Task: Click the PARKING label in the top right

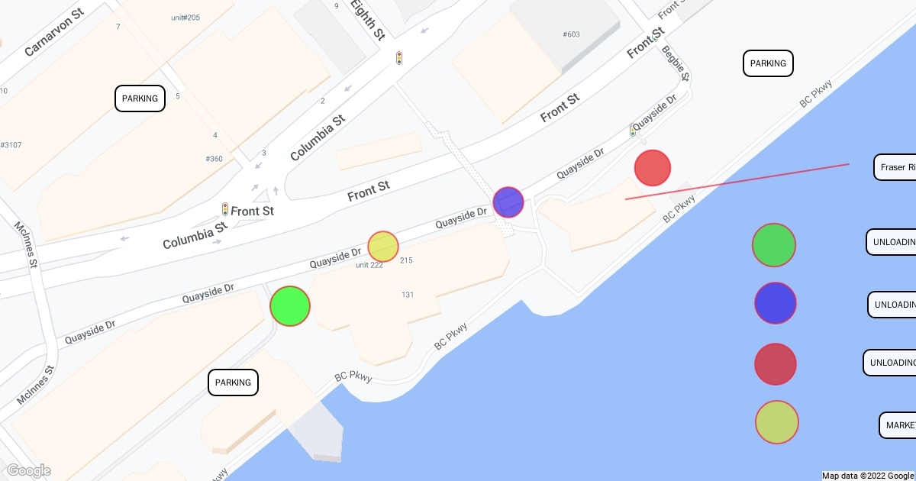Action: pyautogui.click(x=768, y=63)
